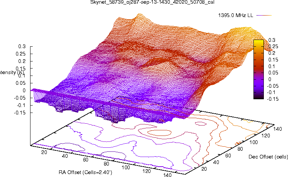
Task: Pick the 80 tick on the Dec Offset axis
Action: [x=240, y=149]
